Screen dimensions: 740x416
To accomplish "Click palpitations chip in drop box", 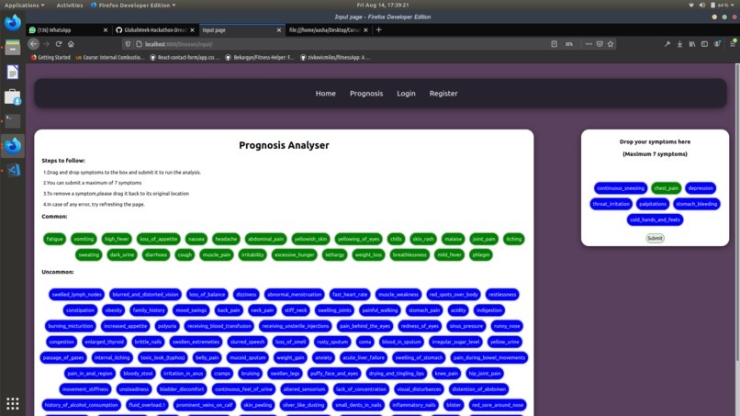I will point(653,204).
